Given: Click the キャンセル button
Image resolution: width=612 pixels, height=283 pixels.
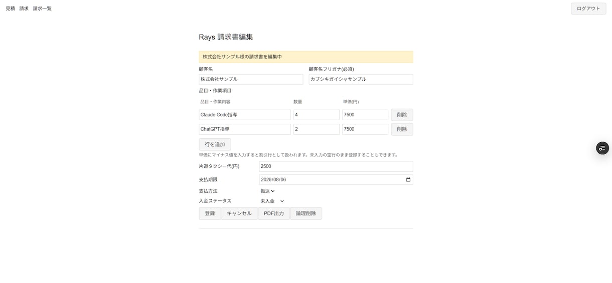Looking at the screenshot, I should pyautogui.click(x=239, y=213).
